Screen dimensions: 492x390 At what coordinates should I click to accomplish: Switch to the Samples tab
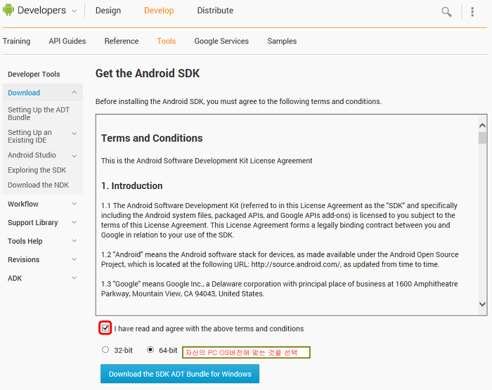(282, 41)
